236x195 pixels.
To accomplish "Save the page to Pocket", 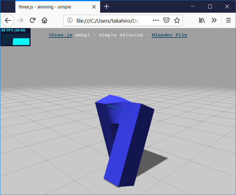I will click(x=166, y=20).
